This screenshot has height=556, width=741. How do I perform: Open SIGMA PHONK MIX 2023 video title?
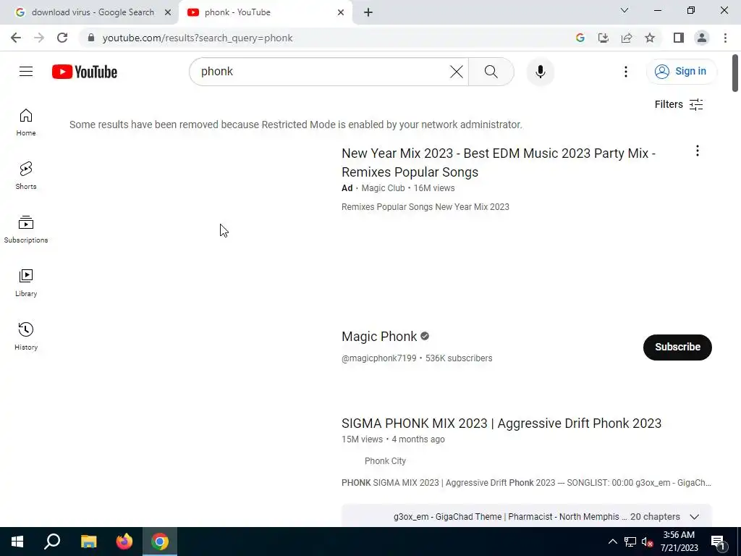click(501, 423)
